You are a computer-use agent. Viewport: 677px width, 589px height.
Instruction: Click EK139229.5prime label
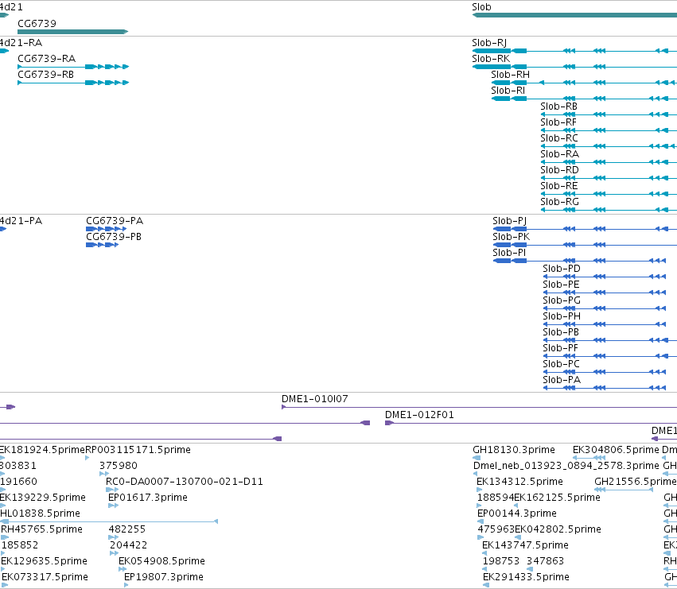point(43,498)
